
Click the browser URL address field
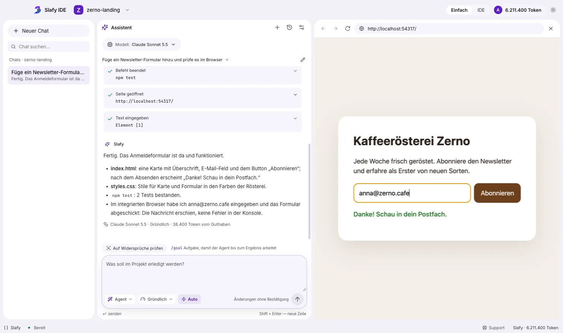pos(449,29)
